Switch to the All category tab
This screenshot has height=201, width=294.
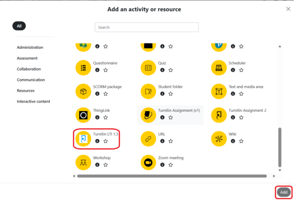[19, 26]
